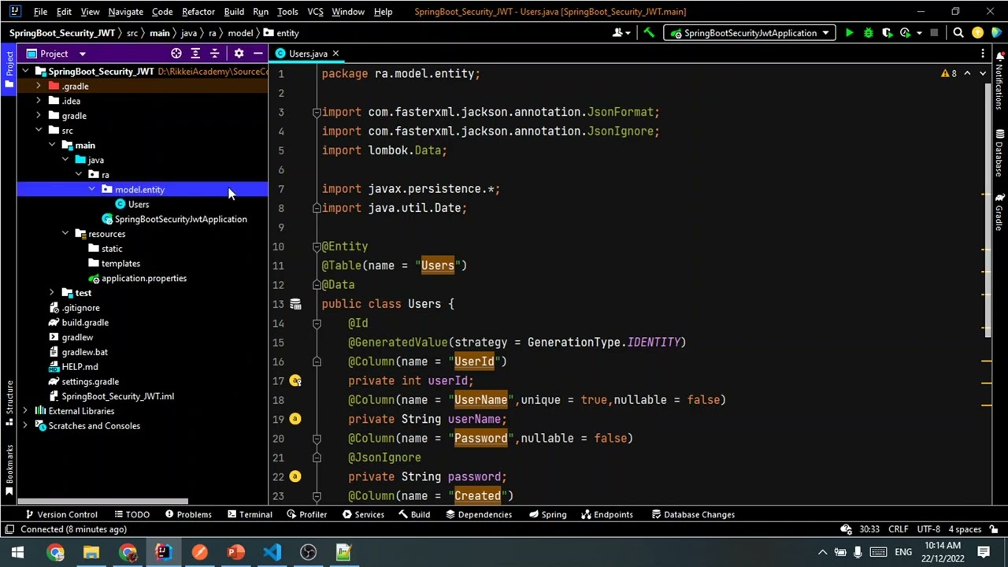Open Bookmarks tool window on left
Viewport: 1008px width, 567px height.
pyautogui.click(x=9, y=469)
